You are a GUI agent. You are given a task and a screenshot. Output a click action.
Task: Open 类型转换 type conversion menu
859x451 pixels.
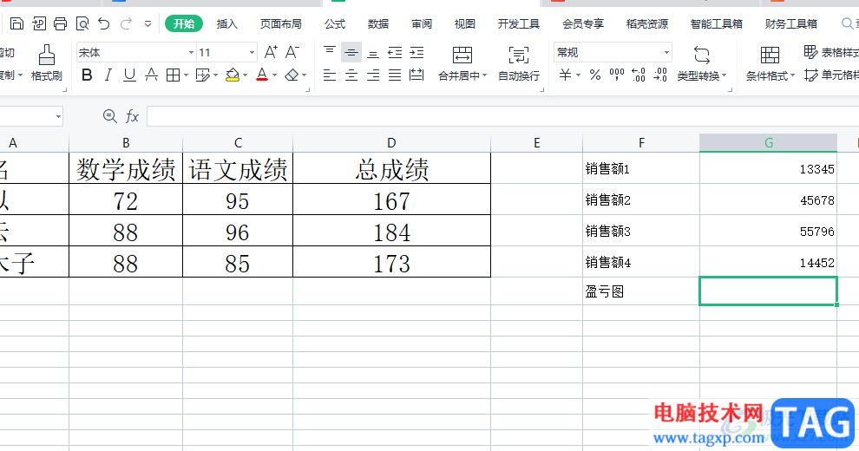pos(702,63)
